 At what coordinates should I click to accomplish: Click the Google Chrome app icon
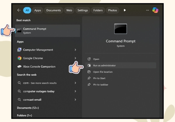click(x=20, y=58)
